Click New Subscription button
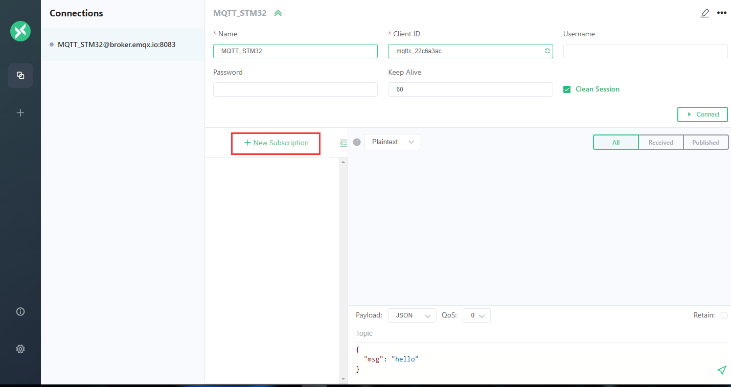The height and width of the screenshot is (387, 731). [x=276, y=143]
